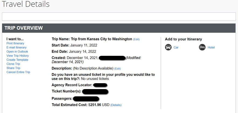
Task: Open trip in Outlook
Action: [x=17, y=52]
